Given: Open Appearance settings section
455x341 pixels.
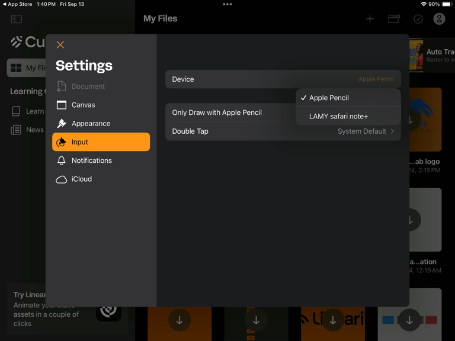Looking at the screenshot, I should pos(101,124).
